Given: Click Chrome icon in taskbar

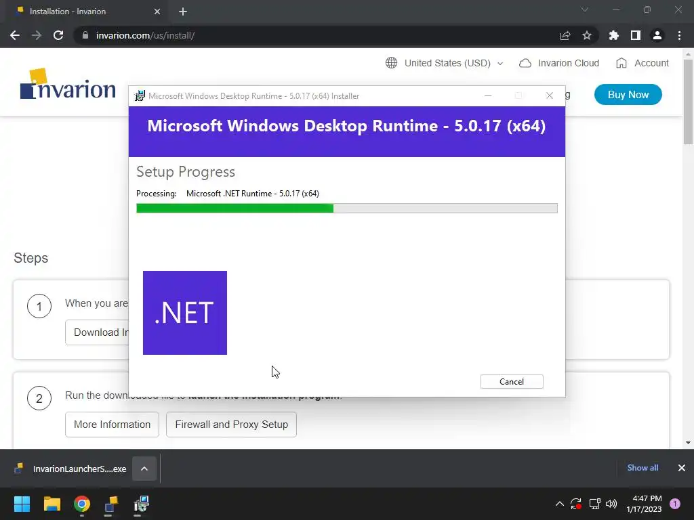Looking at the screenshot, I should click(x=82, y=504).
